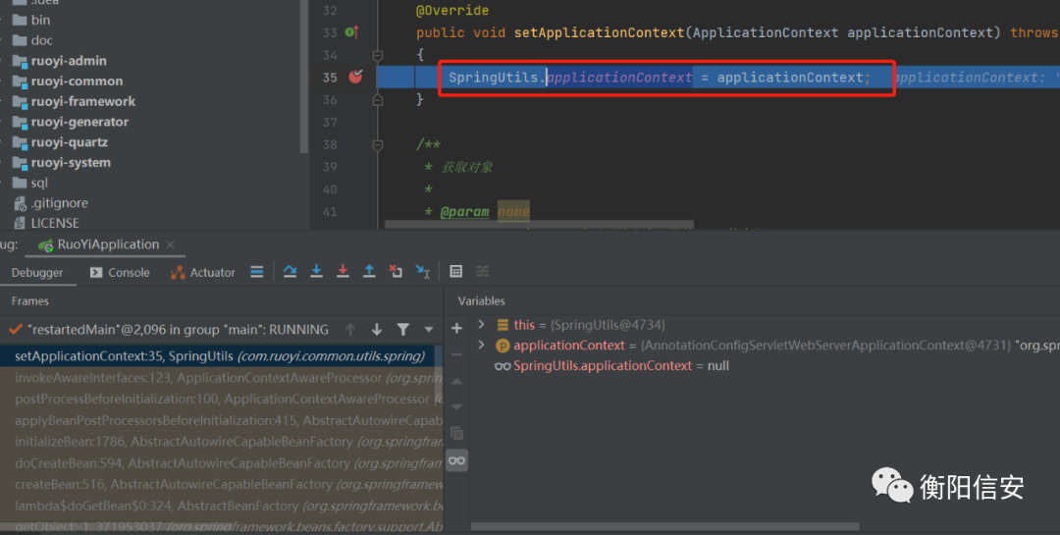Click the Step Out icon
The width and height of the screenshot is (1060, 535).
tap(369, 271)
